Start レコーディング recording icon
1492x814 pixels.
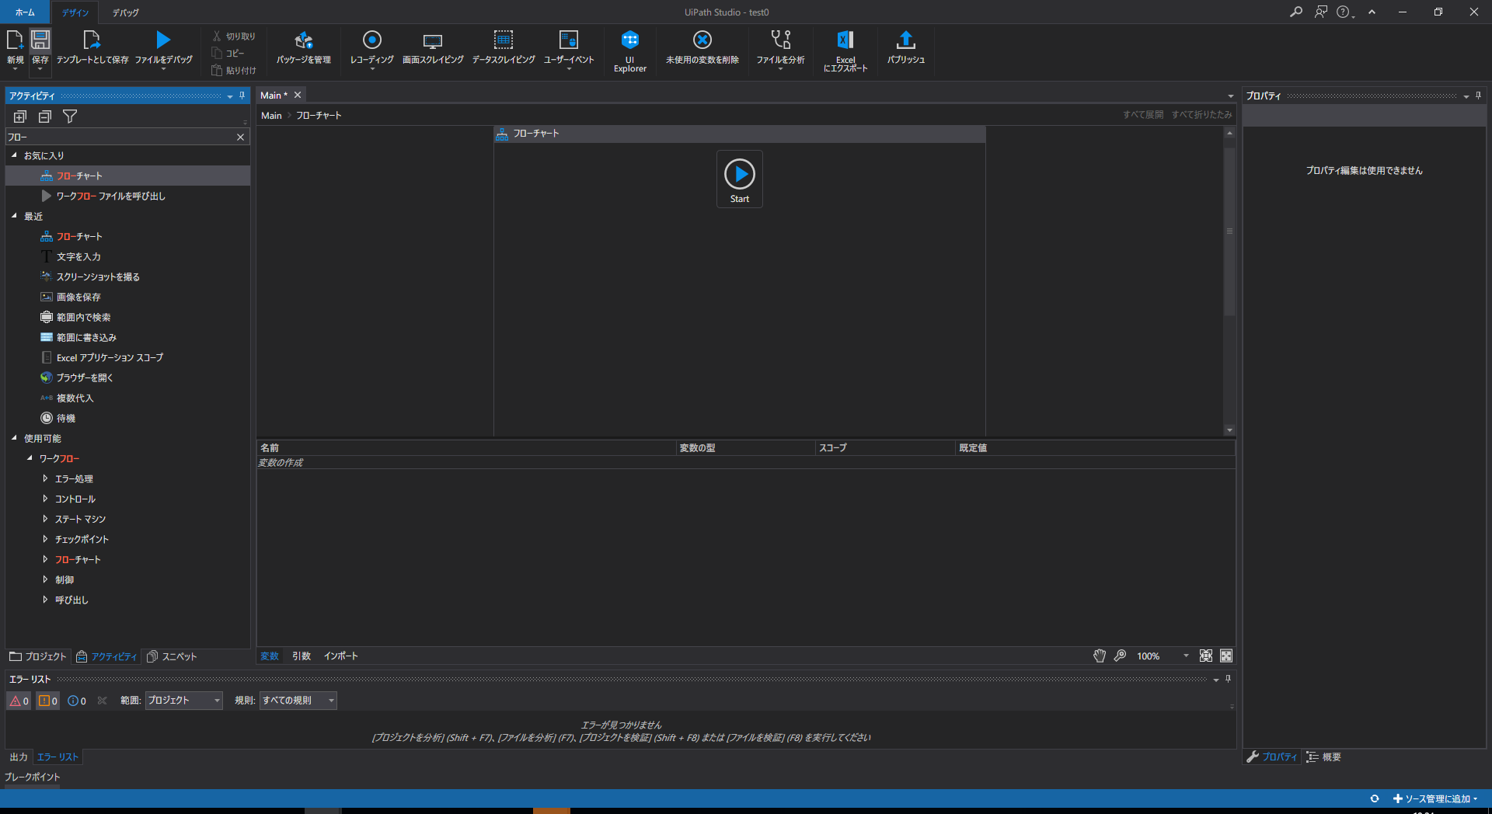[372, 40]
